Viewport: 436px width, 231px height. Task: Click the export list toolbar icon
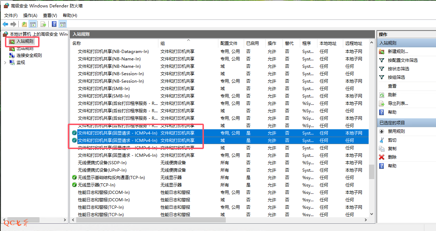click(x=43, y=24)
